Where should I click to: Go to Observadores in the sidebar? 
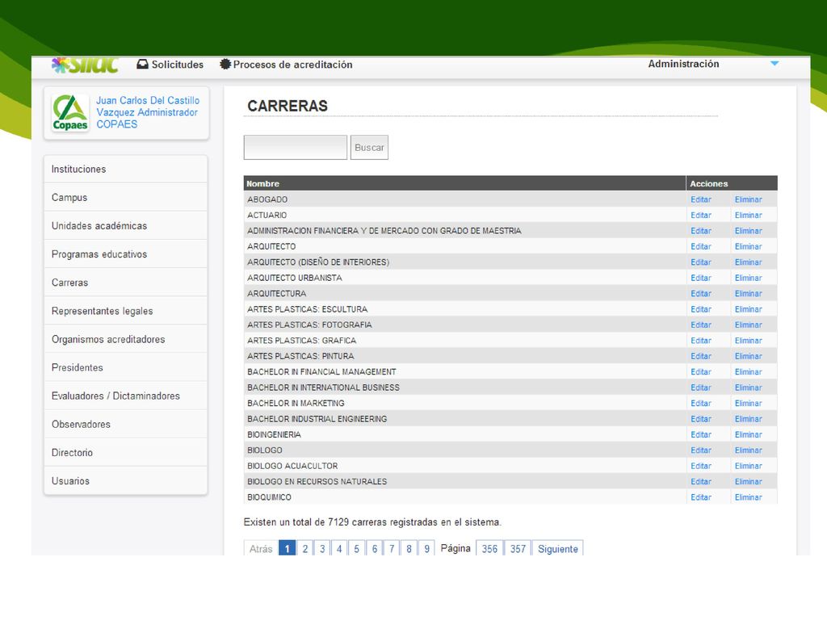click(x=125, y=425)
